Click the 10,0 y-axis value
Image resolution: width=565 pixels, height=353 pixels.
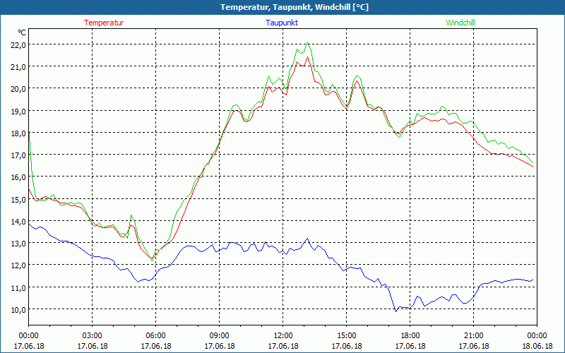[19, 309]
